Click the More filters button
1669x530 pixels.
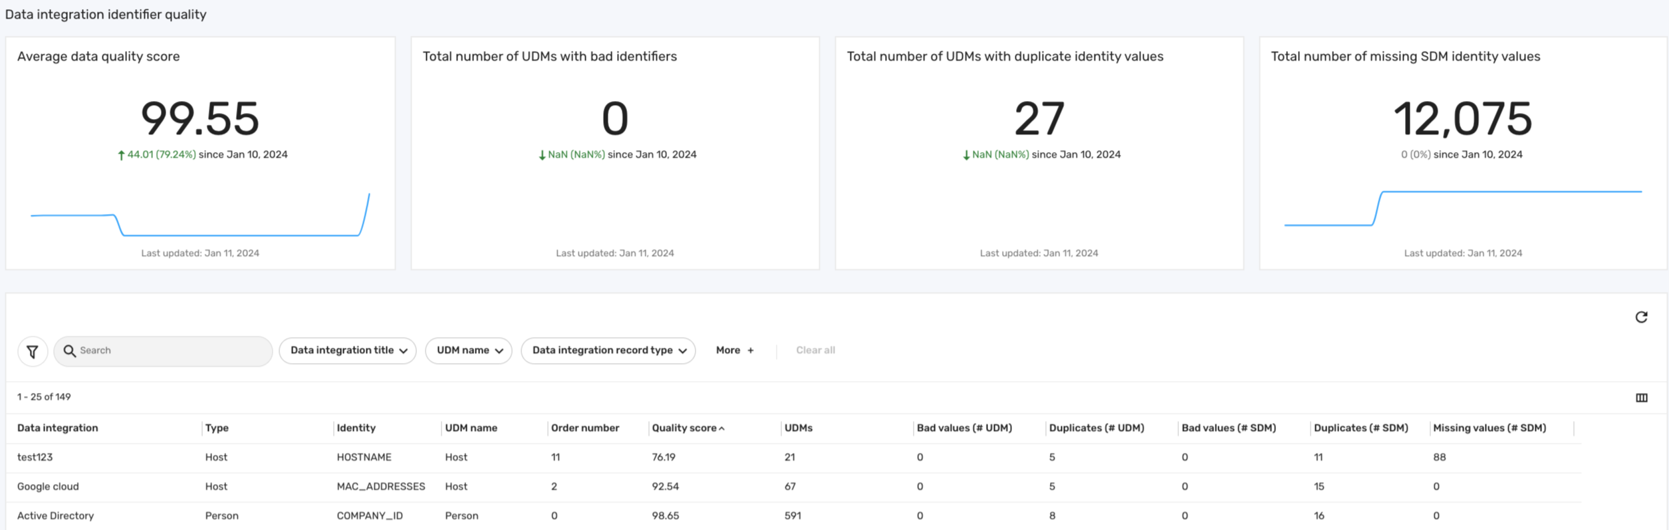pyautogui.click(x=735, y=350)
